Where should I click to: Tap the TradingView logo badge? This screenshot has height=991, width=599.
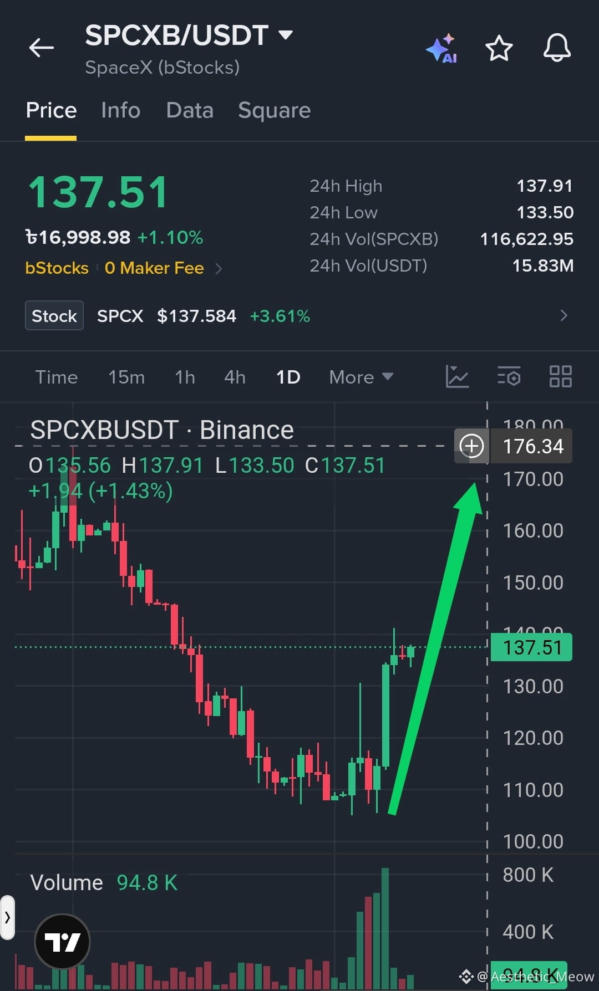62,941
